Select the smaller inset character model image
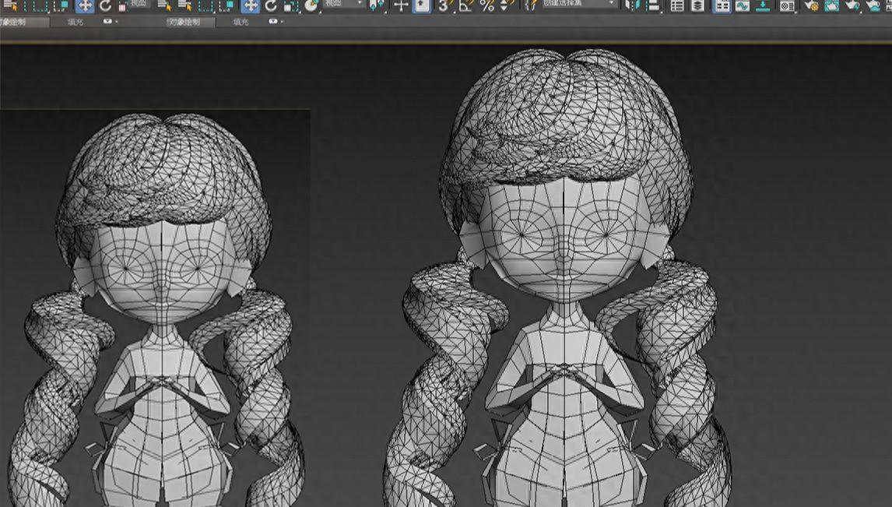 coord(156,308)
